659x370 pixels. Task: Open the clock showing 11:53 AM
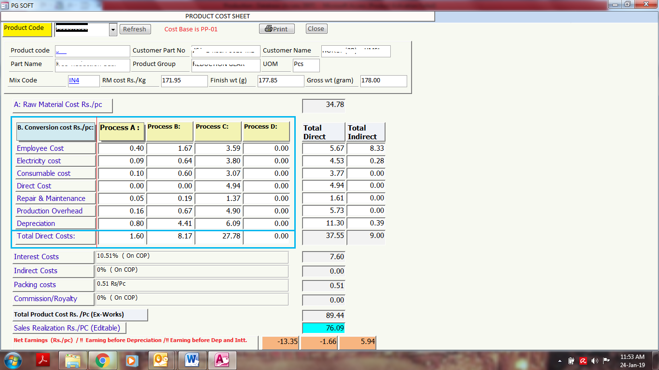click(632, 361)
